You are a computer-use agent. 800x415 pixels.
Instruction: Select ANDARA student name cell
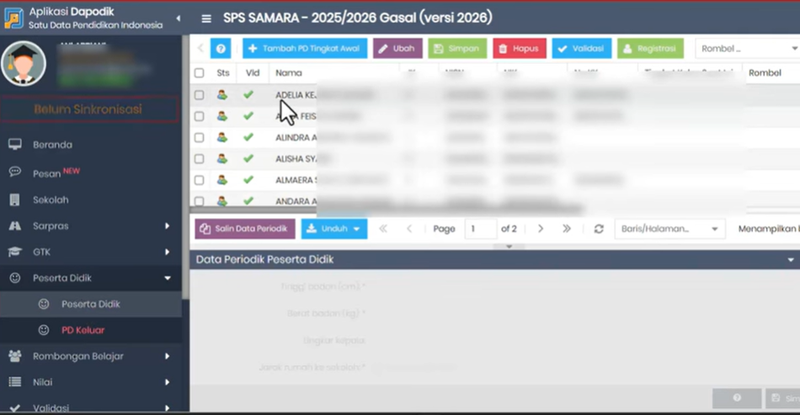(x=297, y=201)
